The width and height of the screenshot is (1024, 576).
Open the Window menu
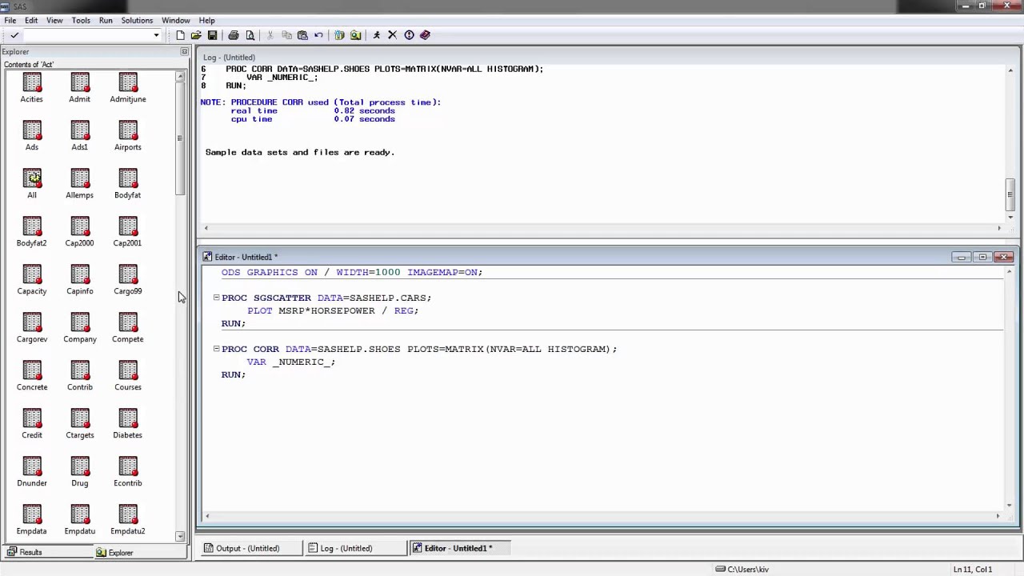[x=175, y=20]
